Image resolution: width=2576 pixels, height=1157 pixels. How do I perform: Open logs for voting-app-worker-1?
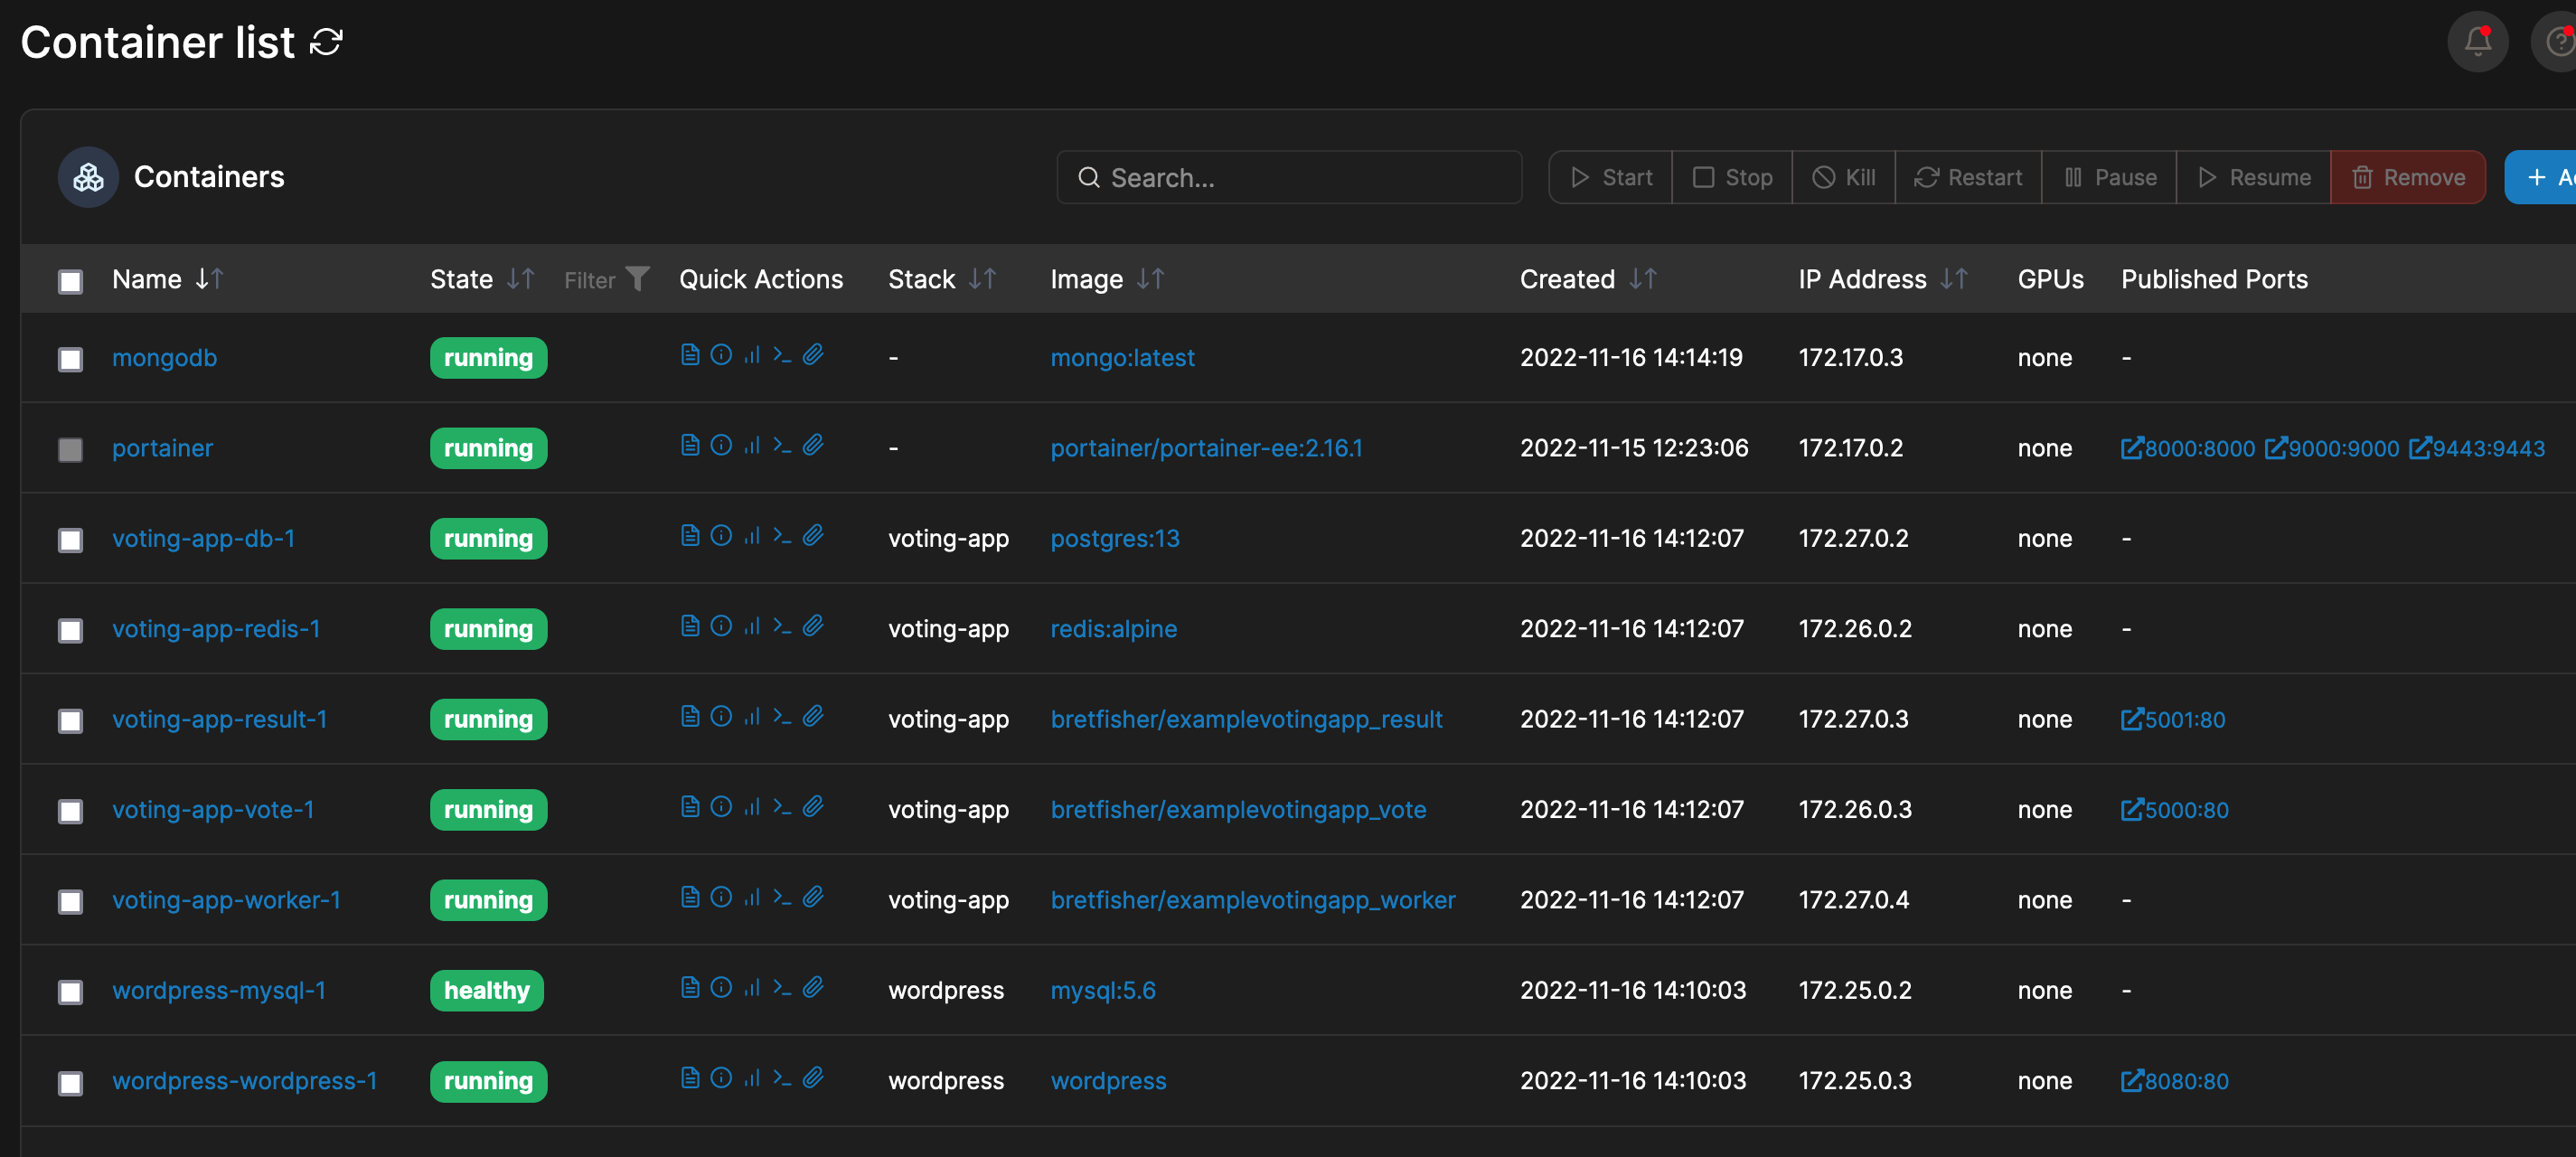point(690,897)
